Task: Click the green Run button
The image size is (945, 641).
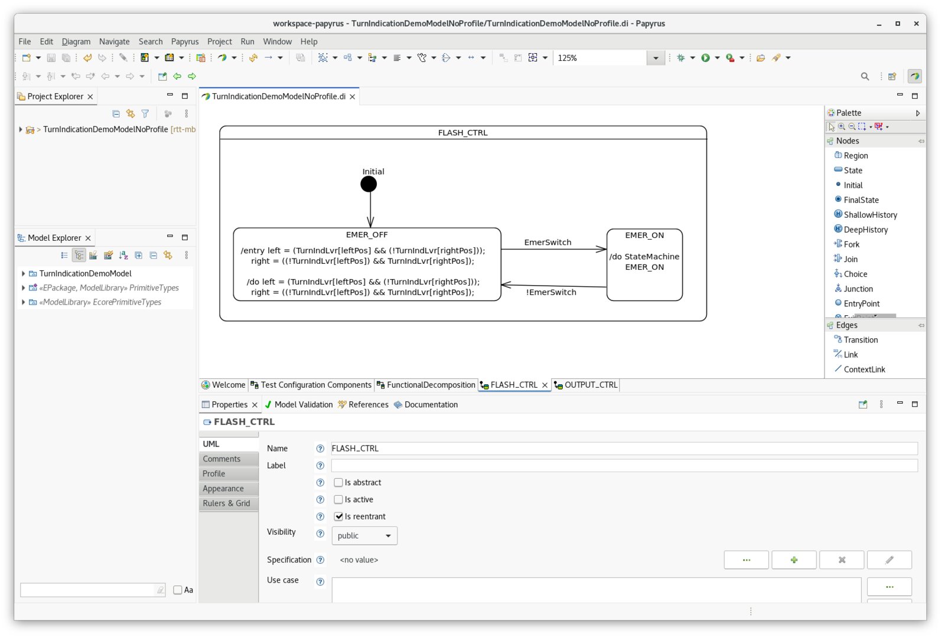Action: pyautogui.click(x=705, y=58)
